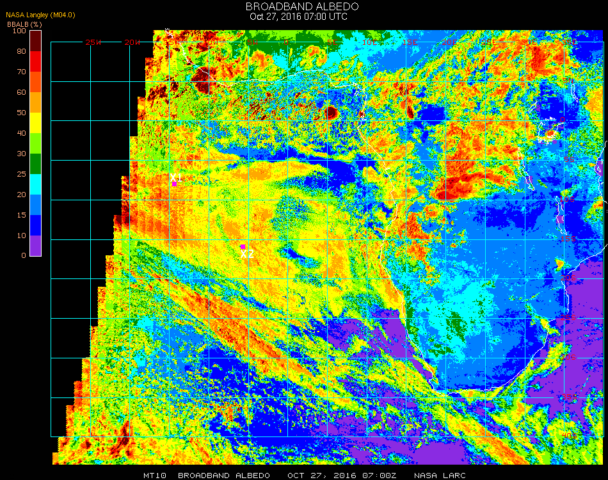The width and height of the screenshot is (608, 480).
Task: Click the magenta X2 marker square
Action: (243, 247)
